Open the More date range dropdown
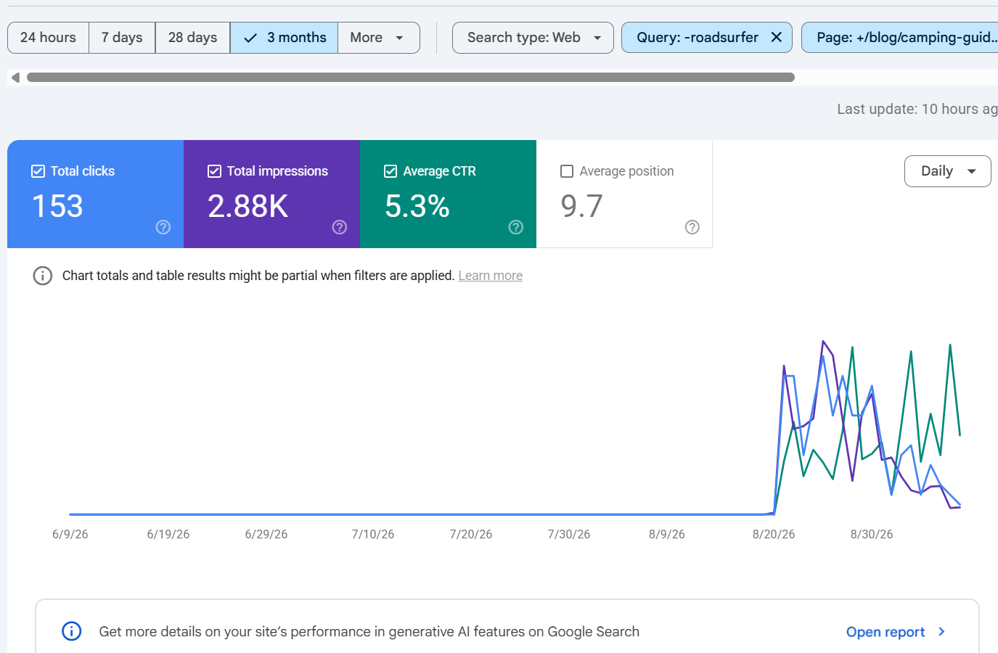 [378, 38]
